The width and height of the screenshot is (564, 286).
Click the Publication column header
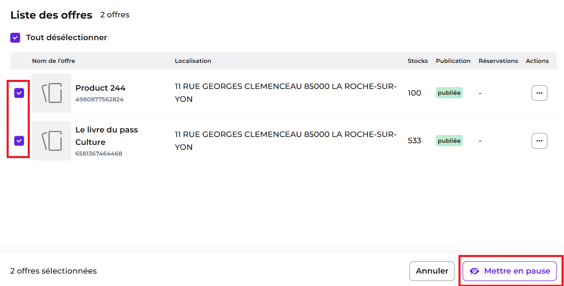click(x=453, y=61)
